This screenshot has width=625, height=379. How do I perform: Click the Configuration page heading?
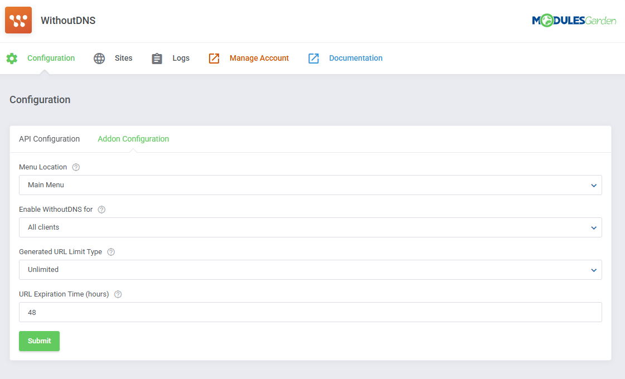pos(40,100)
